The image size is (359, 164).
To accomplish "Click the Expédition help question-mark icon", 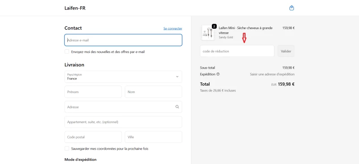I will point(218,74).
